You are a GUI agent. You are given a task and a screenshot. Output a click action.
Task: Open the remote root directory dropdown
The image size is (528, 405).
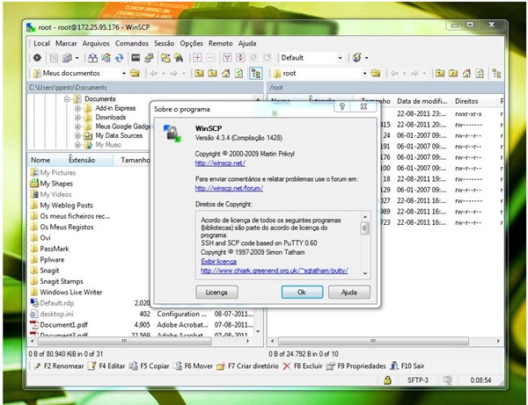(x=364, y=73)
